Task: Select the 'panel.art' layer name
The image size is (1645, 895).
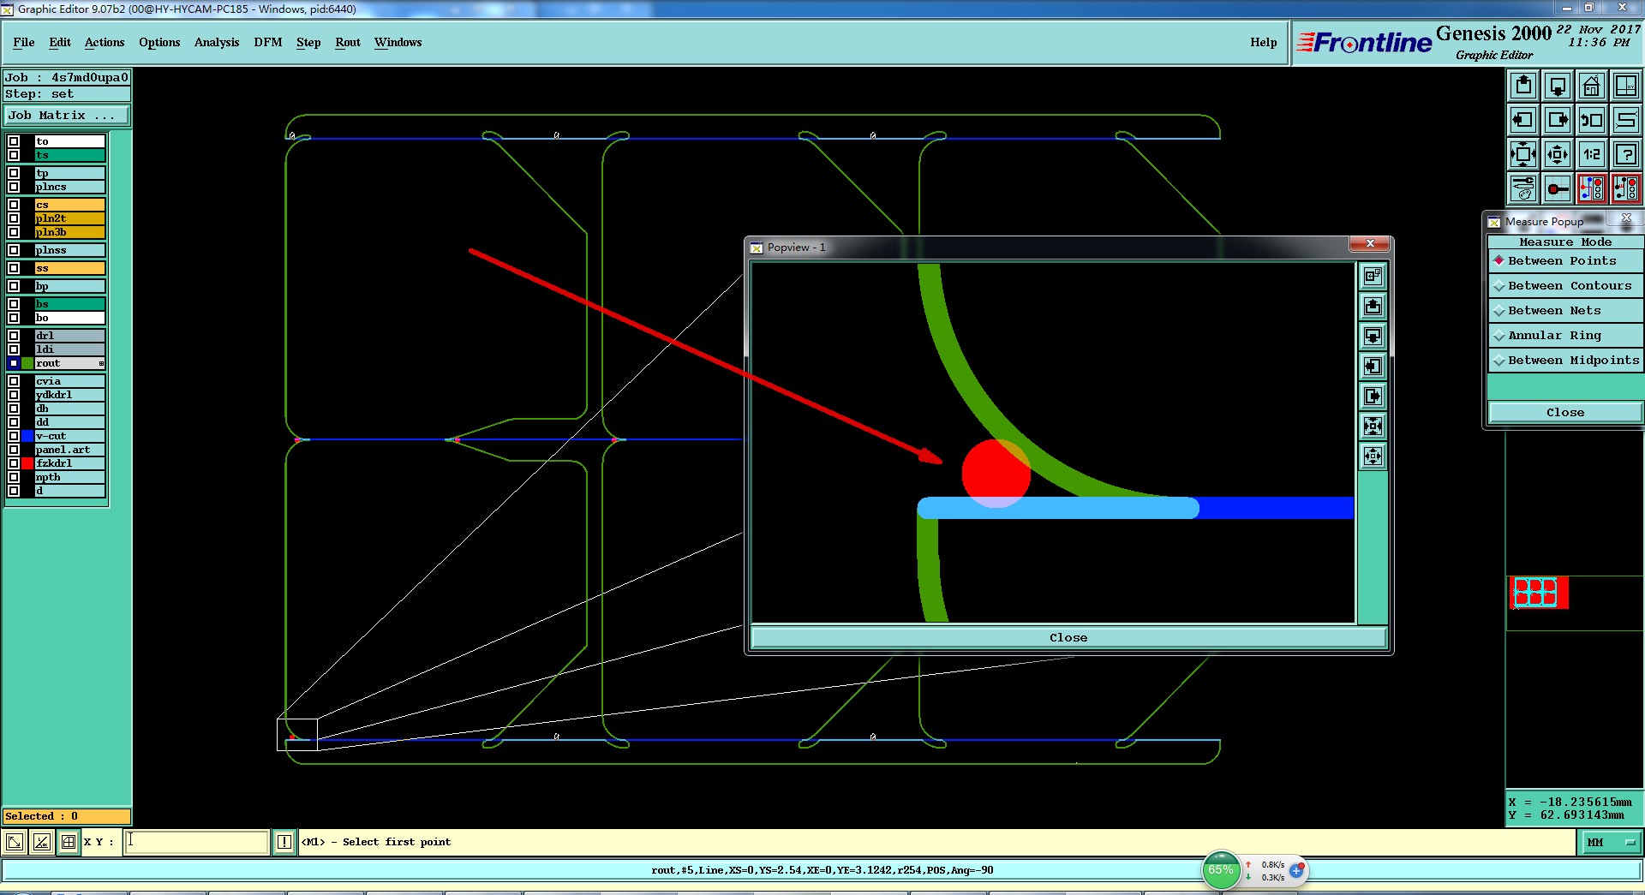Action: coord(69,450)
